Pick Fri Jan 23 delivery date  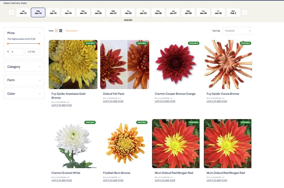click(143, 12)
